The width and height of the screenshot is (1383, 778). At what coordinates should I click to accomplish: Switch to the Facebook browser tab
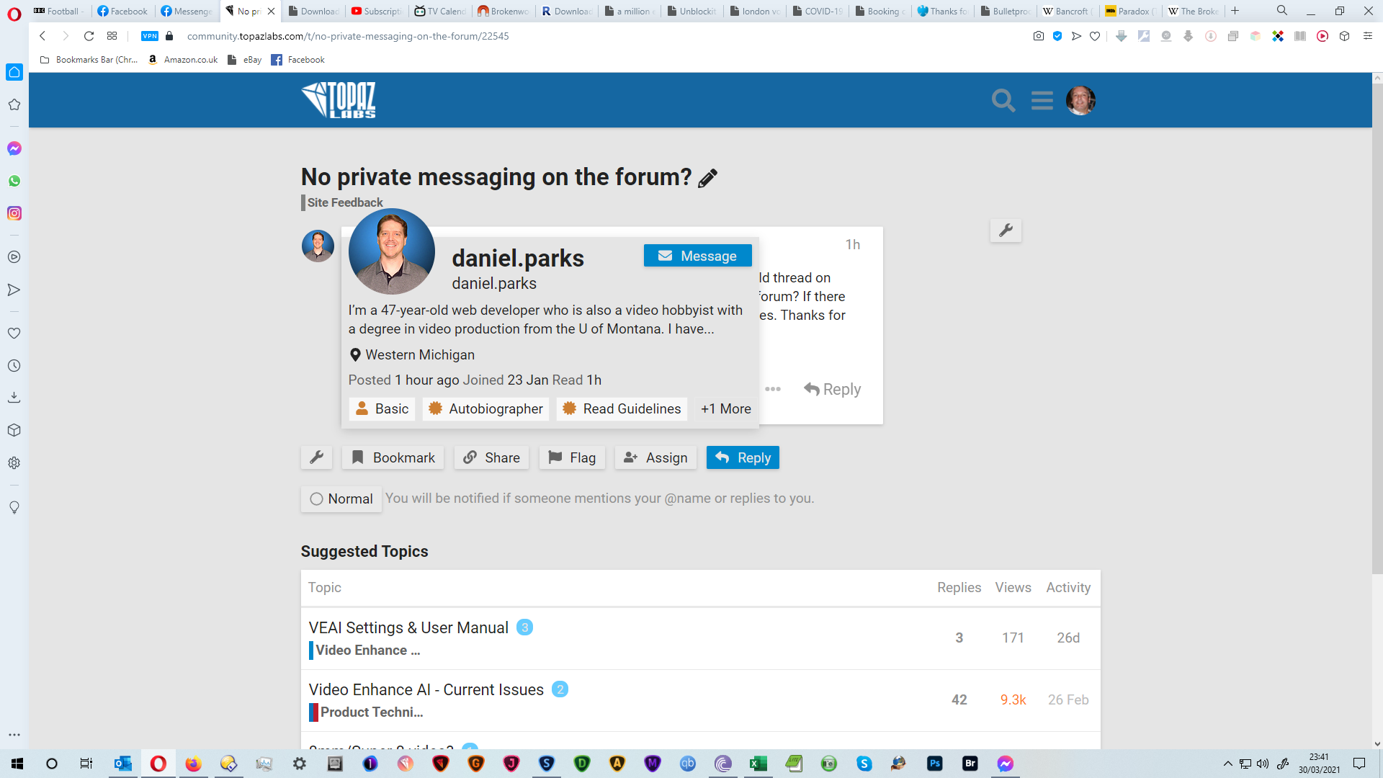pos(123,11)
